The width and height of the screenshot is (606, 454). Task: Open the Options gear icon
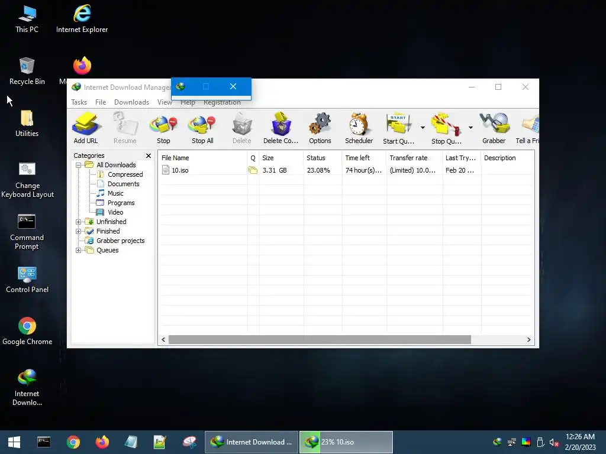click(320, 128)
